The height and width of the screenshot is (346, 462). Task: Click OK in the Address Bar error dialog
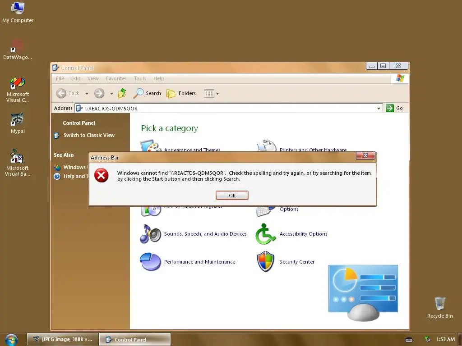point(232,196)
